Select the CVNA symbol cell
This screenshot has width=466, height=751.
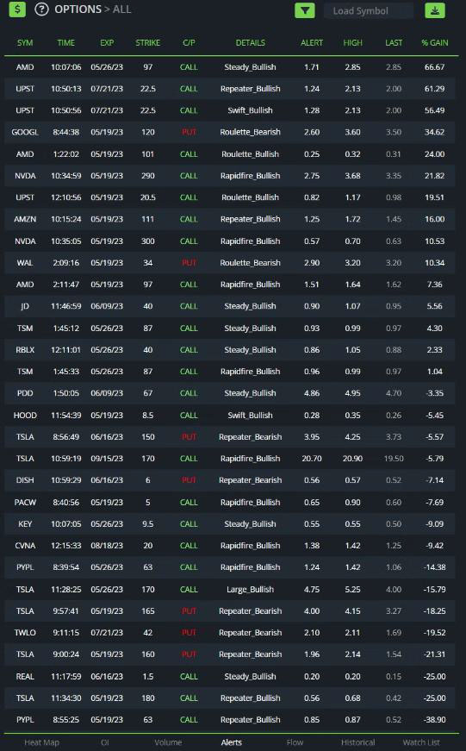(x=25, y=546)
